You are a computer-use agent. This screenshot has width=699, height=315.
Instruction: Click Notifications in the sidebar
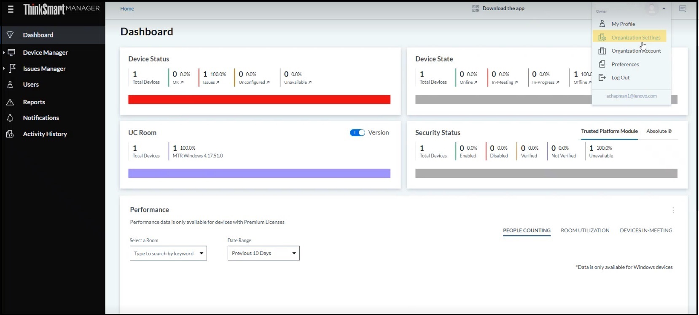tap(41, 118)
